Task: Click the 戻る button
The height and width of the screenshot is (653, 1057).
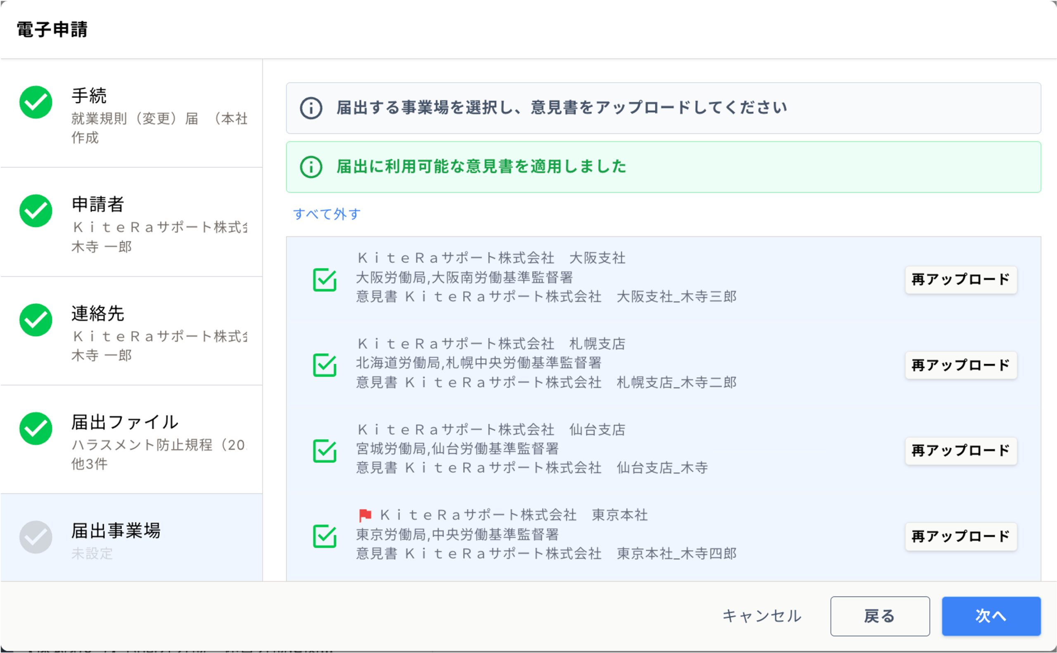Action: [880, 616]
